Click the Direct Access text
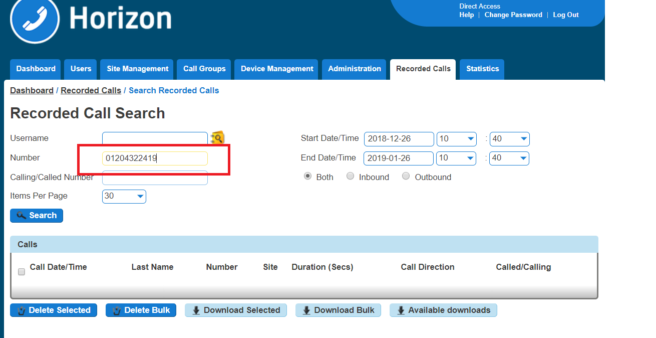The image size is (656, 338). click(480, 7)
